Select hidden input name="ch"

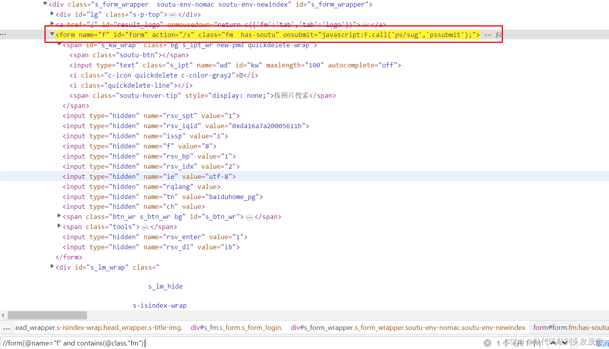[x=134, y=206]
